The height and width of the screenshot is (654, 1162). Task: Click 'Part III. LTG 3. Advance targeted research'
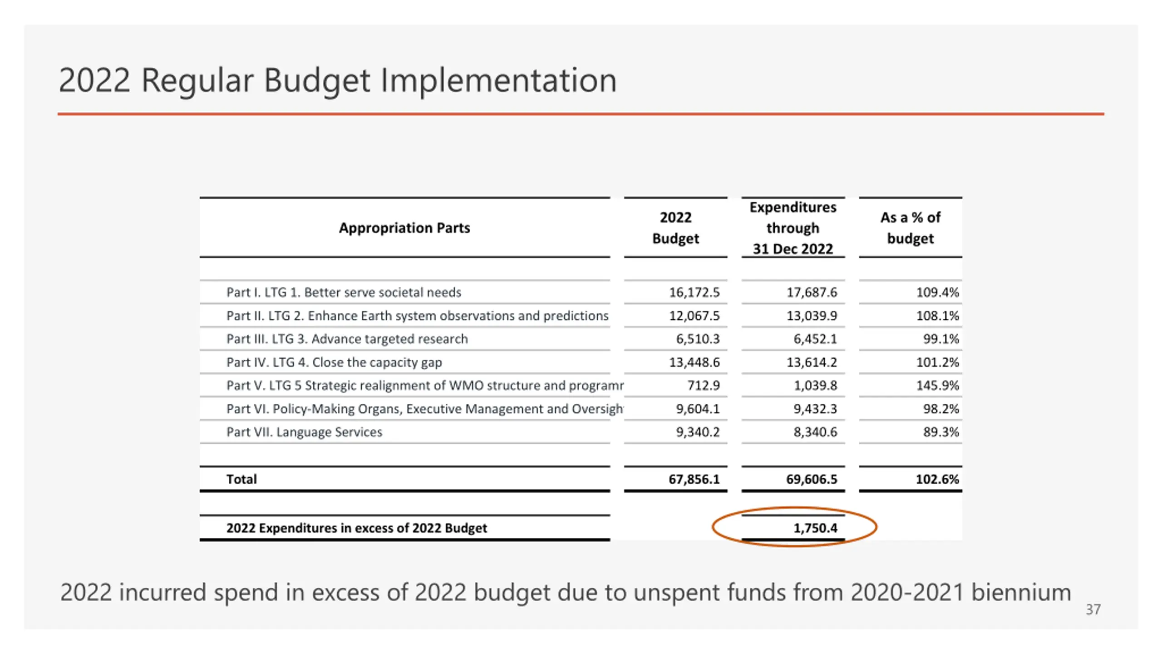click(347, 339)
